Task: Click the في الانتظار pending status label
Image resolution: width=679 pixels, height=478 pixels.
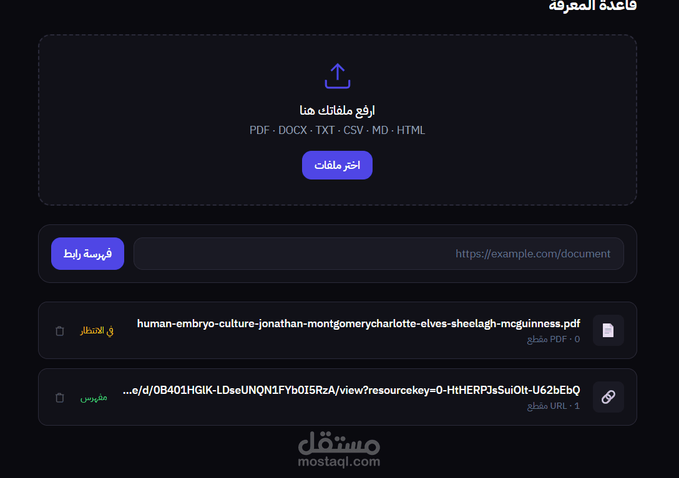Action: pyautogui.click(x=97, y=331)
